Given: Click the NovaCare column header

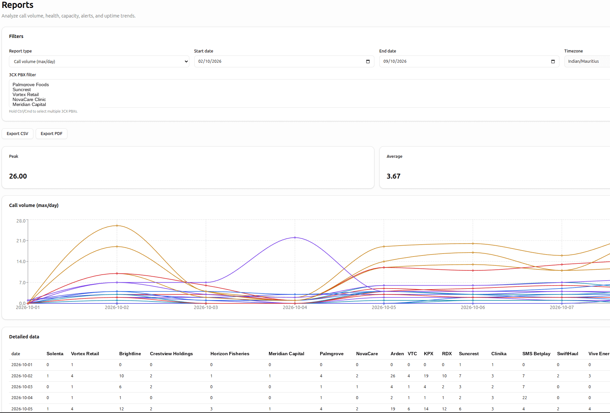Looking at the screenshot, I should pos(367,354).
